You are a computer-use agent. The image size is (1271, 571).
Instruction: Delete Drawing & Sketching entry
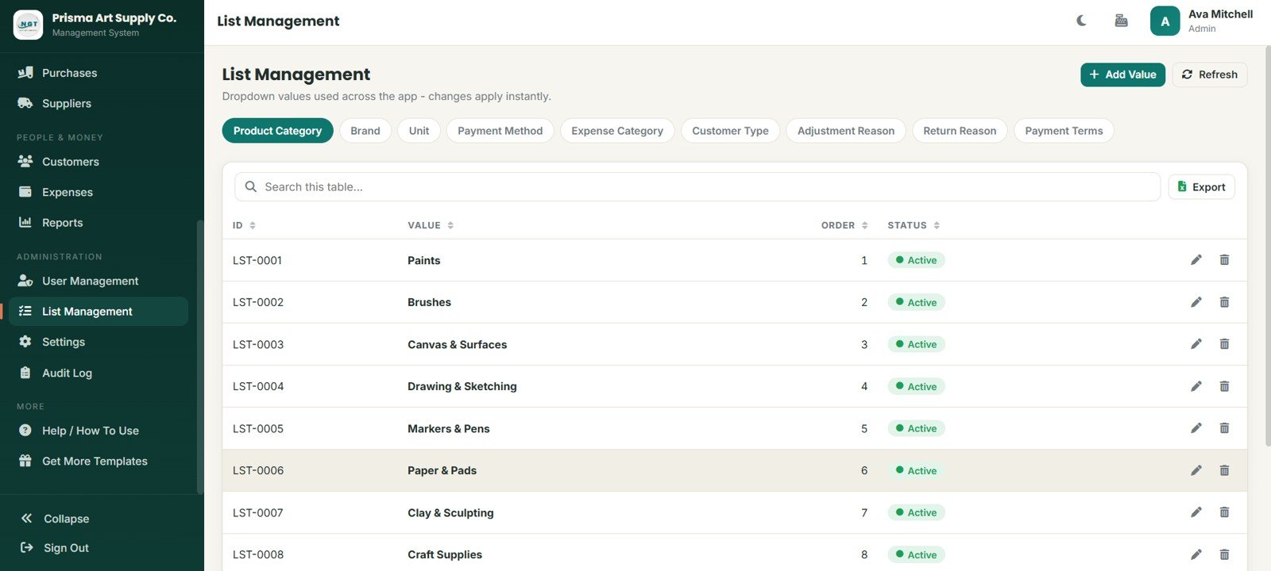(1224, 386)
